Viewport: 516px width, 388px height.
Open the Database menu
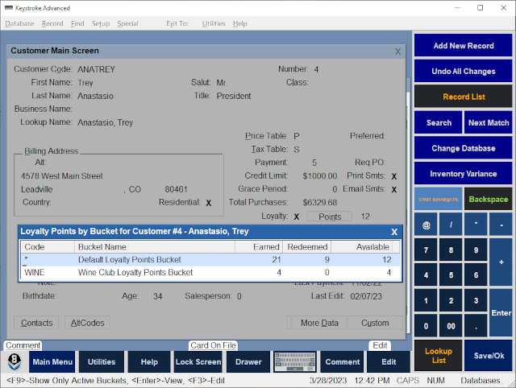click(19, 23)
